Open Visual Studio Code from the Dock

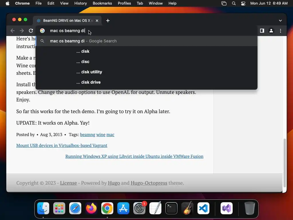tap(203, 208)
